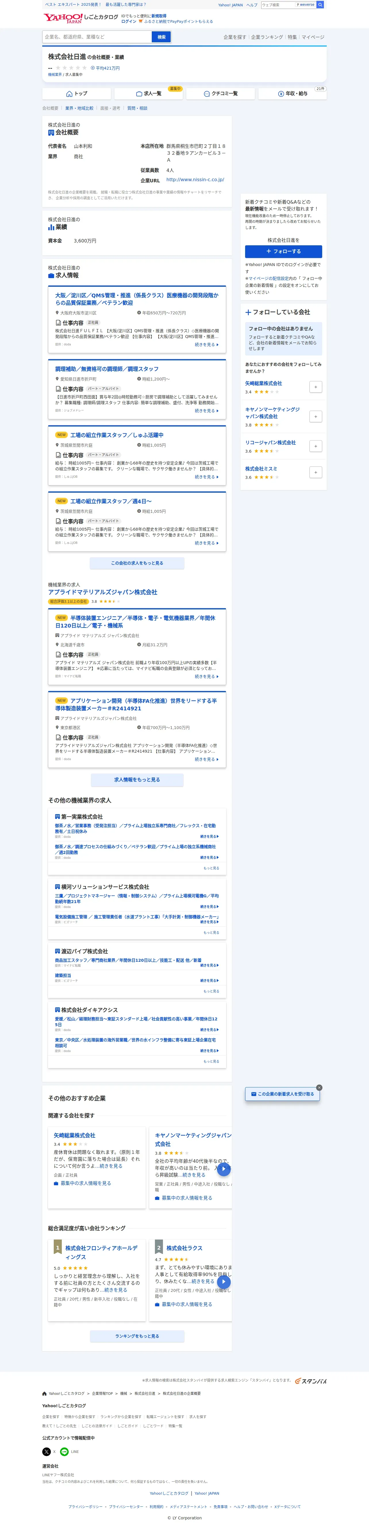Close the new job notification popup
This screenshot has width=369, height=1528.
(319, 1087)
